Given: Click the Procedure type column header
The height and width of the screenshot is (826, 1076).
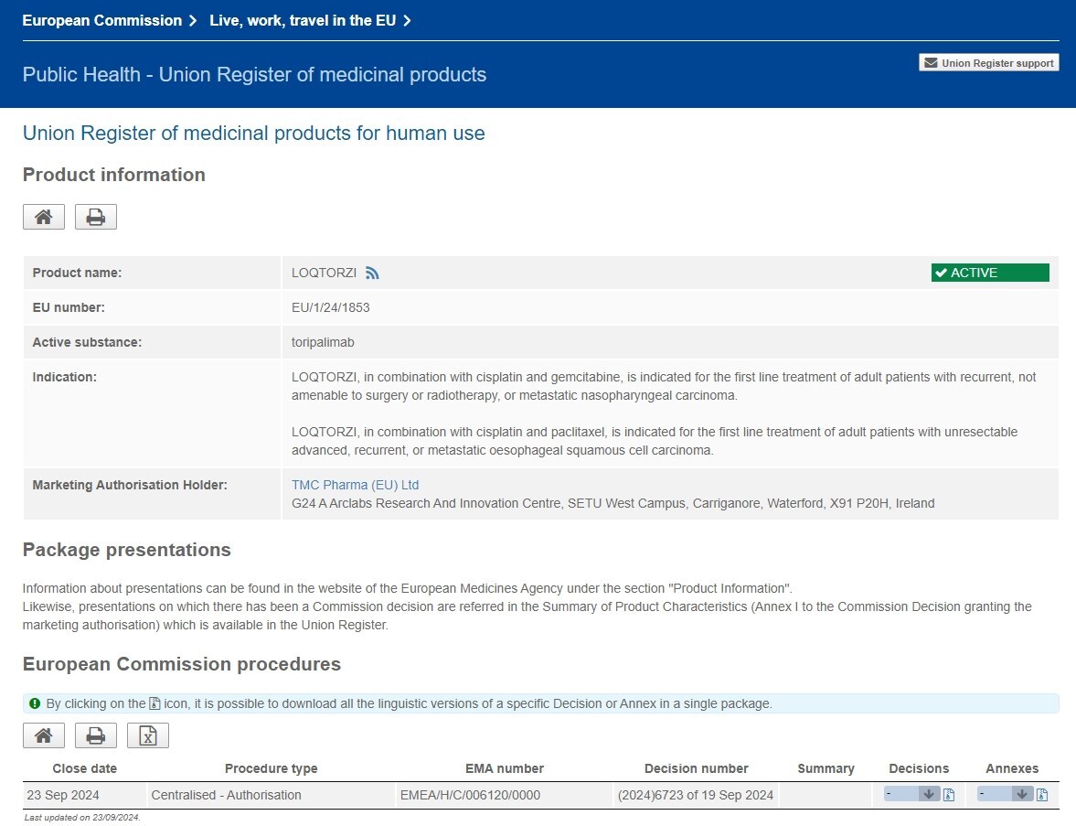Looking at the screenshot, I should point(271,768).
